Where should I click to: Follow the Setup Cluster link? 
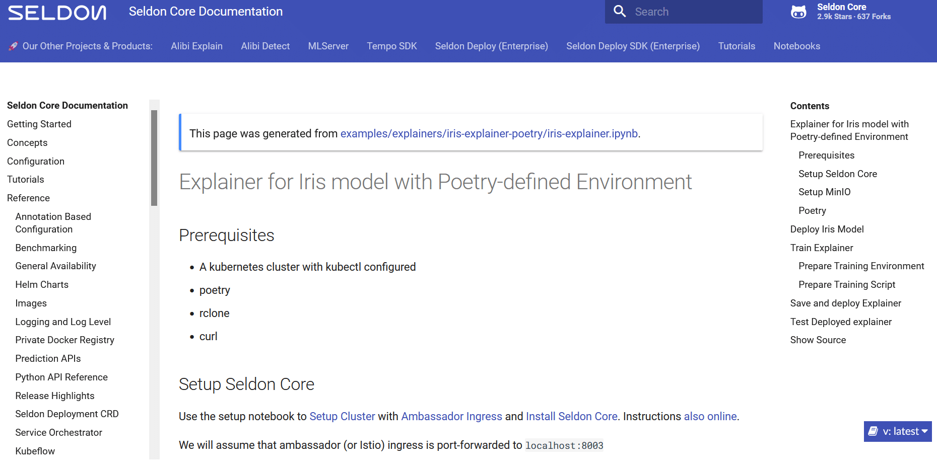[x=342, y=417]
